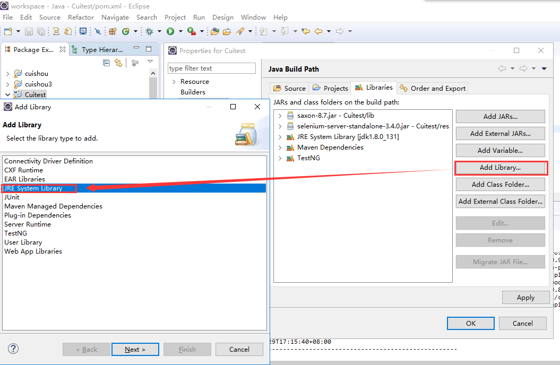Click the Add Library... button
Screen dimensions: 560x365
pos(501,167)
